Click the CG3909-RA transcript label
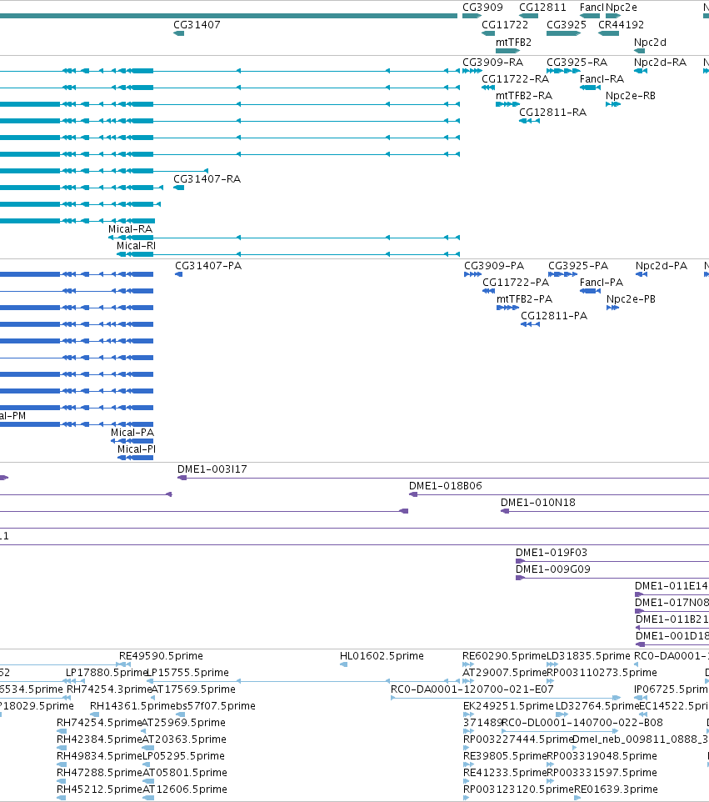This screenshot has height=802, width=709. pyautogui.click(x=492, y=62)
